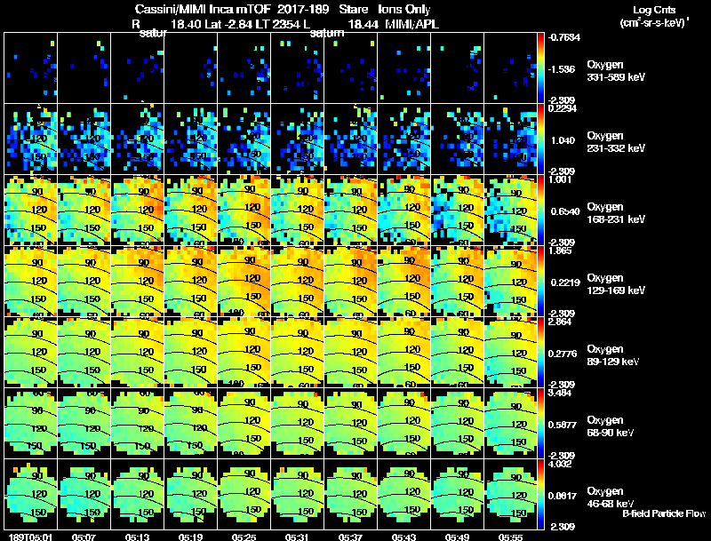Click the Oxygen 129-169 keV panel at 05:25
This screenshot has height=541, width=711.
click(244, 281)
